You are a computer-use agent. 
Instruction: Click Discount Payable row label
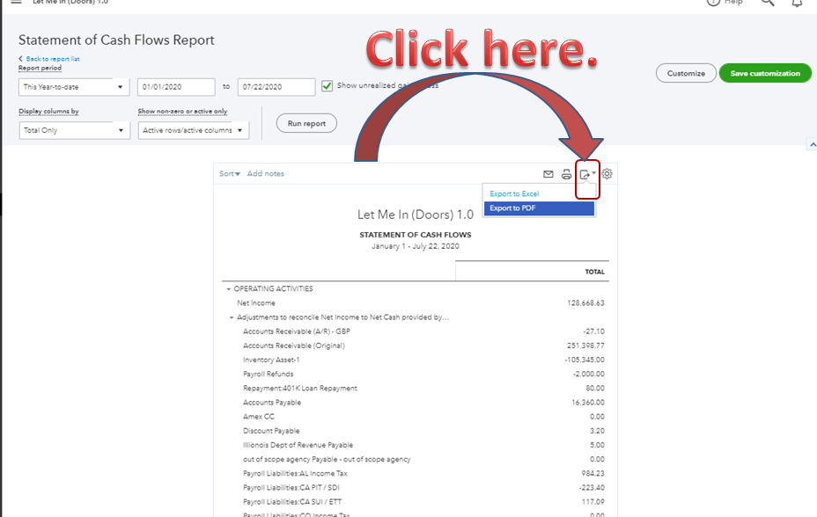point(271,431)
